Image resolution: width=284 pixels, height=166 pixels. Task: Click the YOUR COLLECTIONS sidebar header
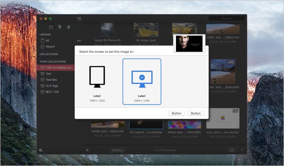53,61
